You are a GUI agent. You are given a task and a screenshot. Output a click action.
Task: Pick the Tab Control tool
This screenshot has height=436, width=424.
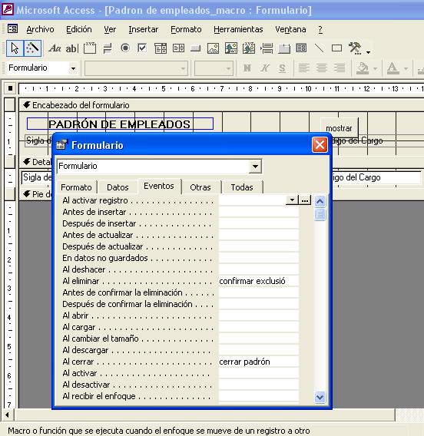coord(284,48)
